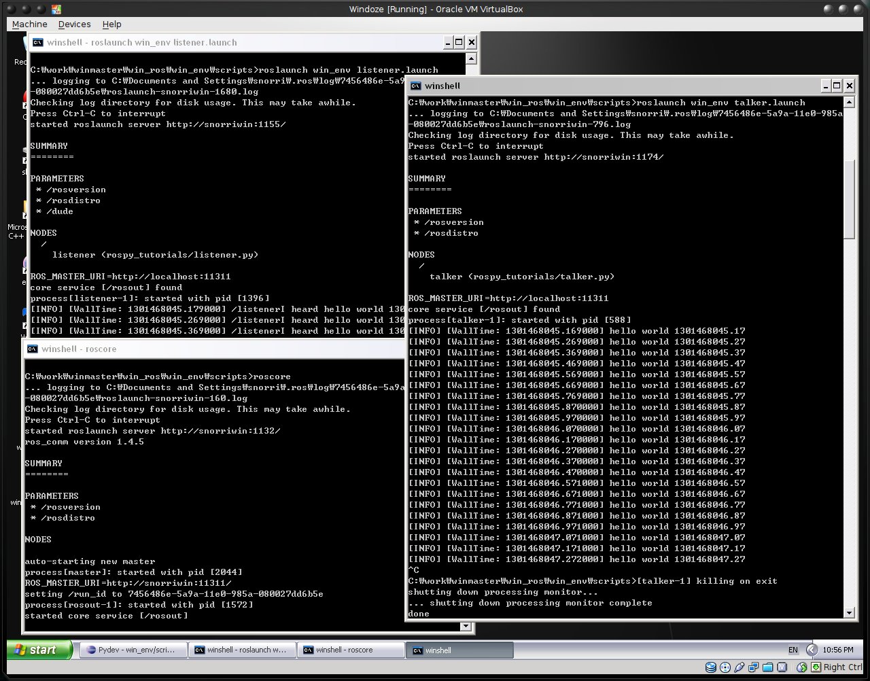Click "started roslaunch server http://snorriwin:1155/" line
Screen dimensions: 870x681
158,124
